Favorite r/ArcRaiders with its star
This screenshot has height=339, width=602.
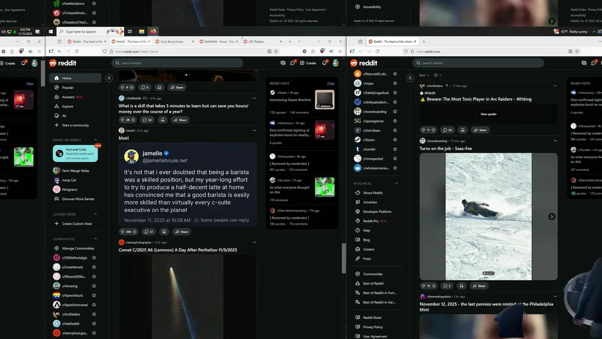(x=94, y=314)
